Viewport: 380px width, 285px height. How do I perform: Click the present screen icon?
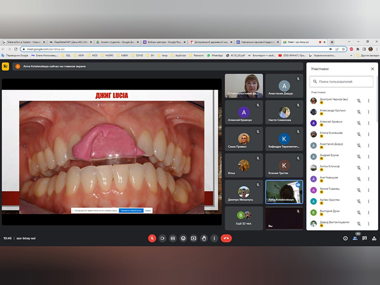(194, 238)
